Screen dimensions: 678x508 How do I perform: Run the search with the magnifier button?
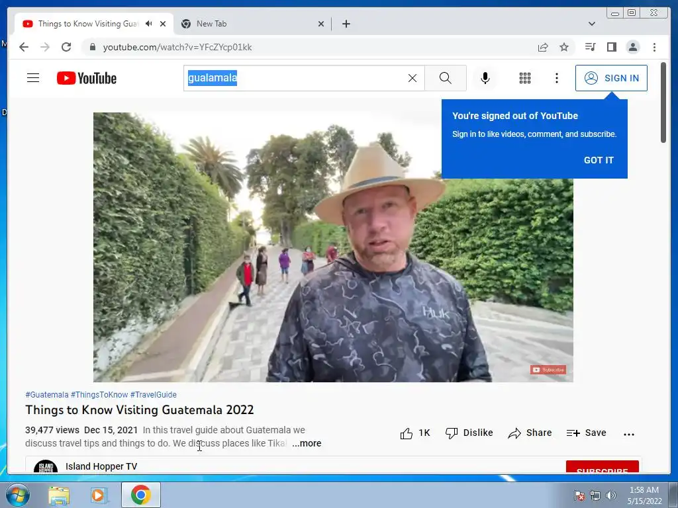coord(446,78)
